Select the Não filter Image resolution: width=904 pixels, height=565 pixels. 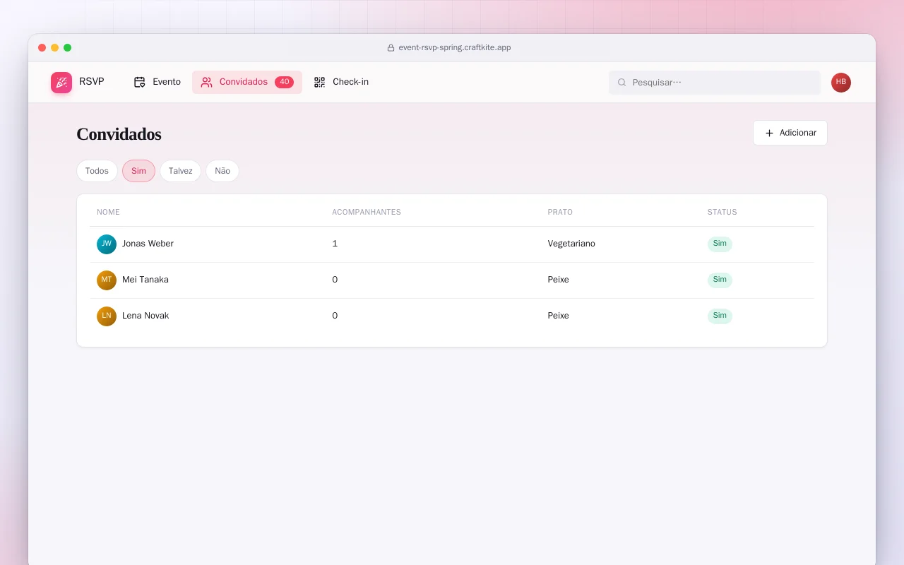click(x=222, y=171)
